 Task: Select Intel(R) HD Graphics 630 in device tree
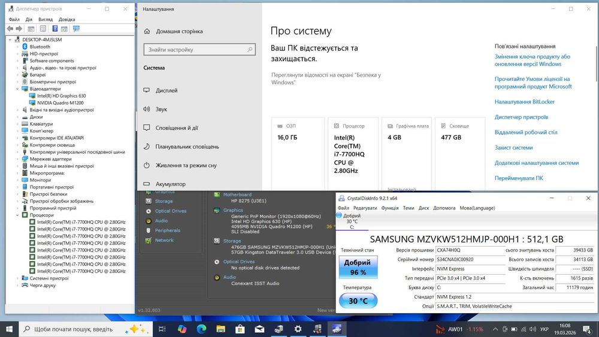[x=62, y=96]
